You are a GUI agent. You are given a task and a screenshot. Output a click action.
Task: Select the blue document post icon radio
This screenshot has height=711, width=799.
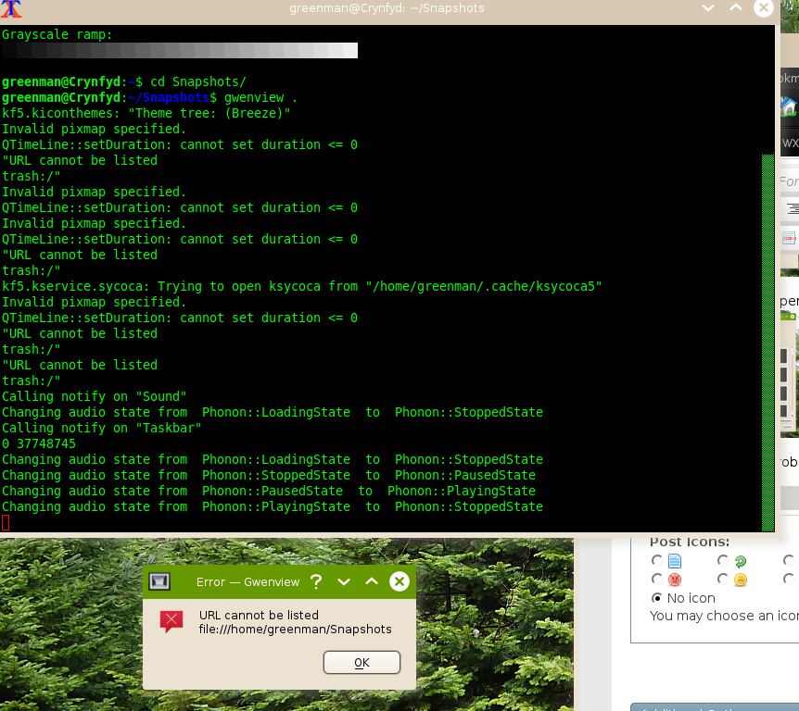[x=657, y=561]
